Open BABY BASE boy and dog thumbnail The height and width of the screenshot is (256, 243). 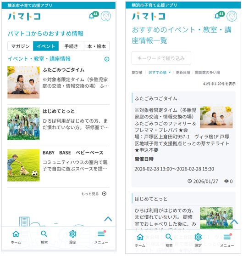click(x=23, y=165)
